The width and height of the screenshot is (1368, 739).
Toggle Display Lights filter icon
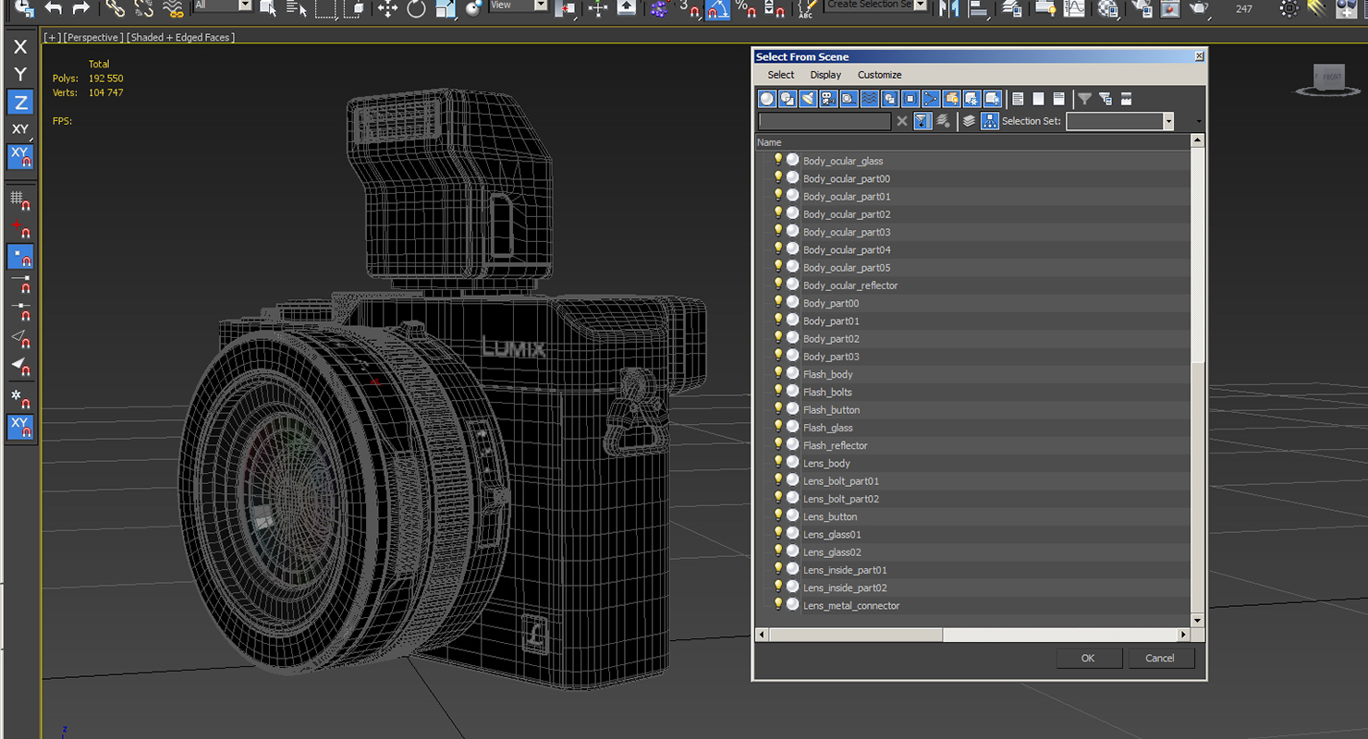click(x=808, y=99)
